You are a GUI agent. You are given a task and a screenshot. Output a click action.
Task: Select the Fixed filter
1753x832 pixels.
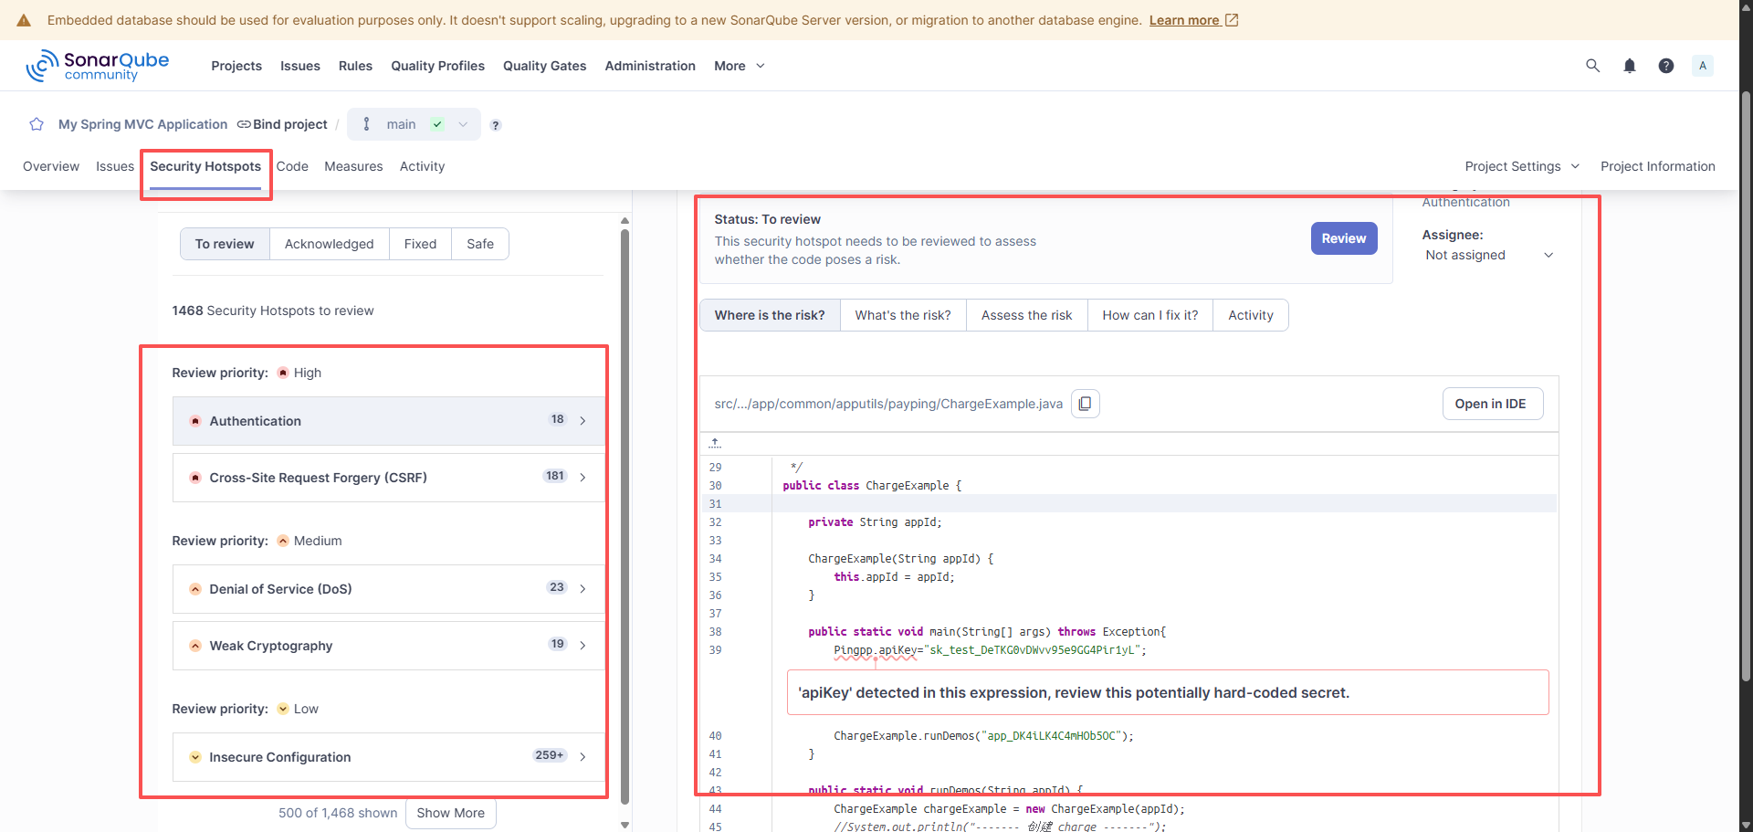tap(419, 244)
